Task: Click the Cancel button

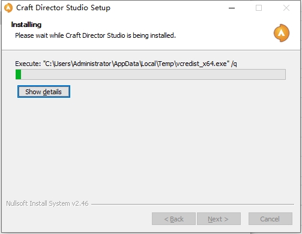Action: pos(270,219)
